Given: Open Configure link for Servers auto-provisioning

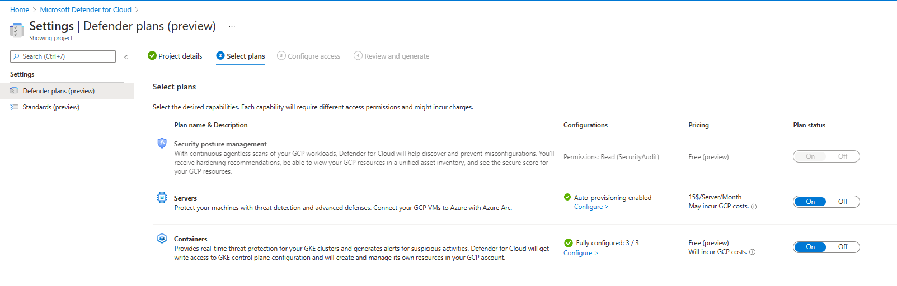Looking at the screenshot, I should [x=591, y=207].
